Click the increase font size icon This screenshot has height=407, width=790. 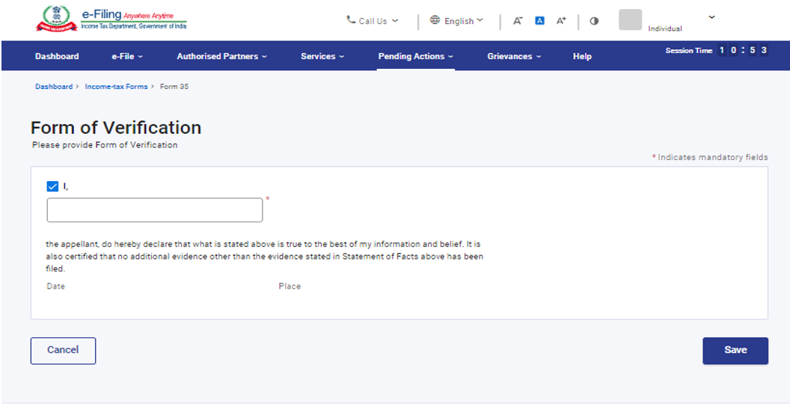pyautogui.click(x=561, y=21)
